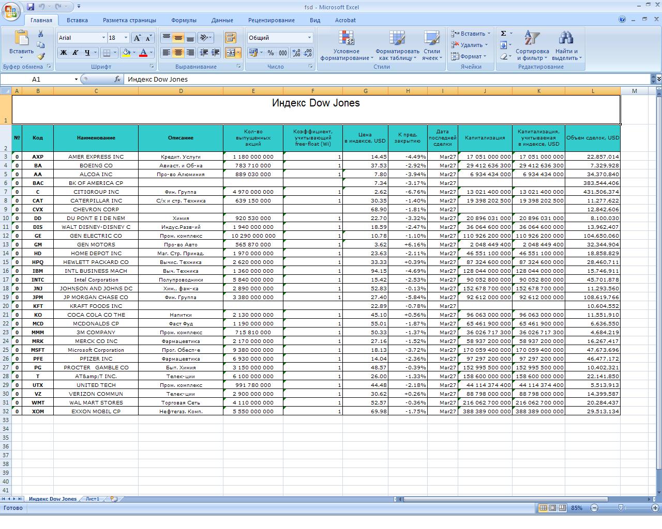This screenshot has width=662, height=529.
Task: Click the Clear eraser icon
Action: click(503, 56)
